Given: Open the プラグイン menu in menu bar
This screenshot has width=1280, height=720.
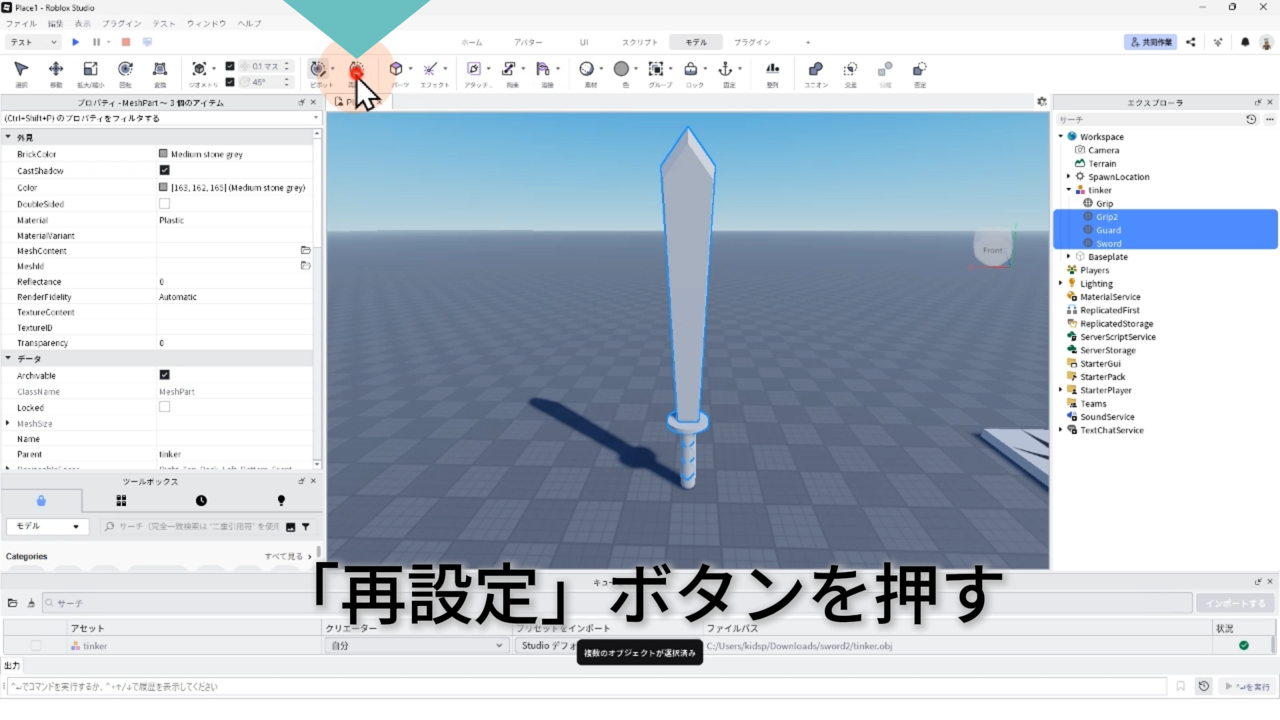Looking at the screenshot, I should (121, 23).
